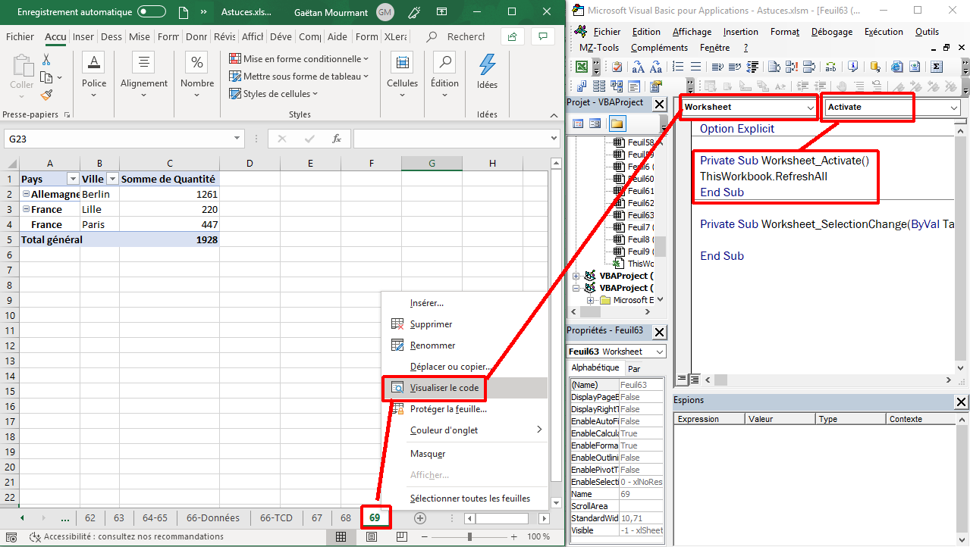Viewport: 970px width, 547px height.
Task: Open the Feuil63 Worksheet properties dropdown
Action: click(x=659, y=352)
